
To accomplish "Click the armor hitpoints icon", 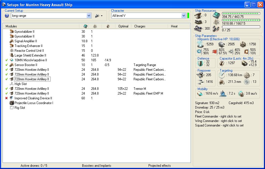I will pos(221,44).
